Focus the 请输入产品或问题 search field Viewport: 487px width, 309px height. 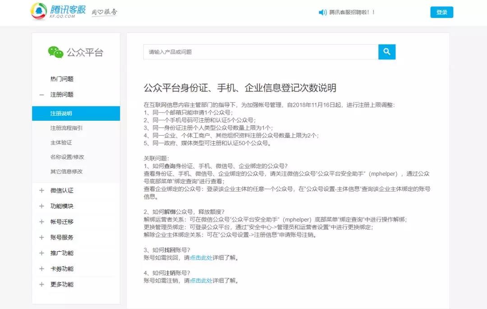point(261,52)
